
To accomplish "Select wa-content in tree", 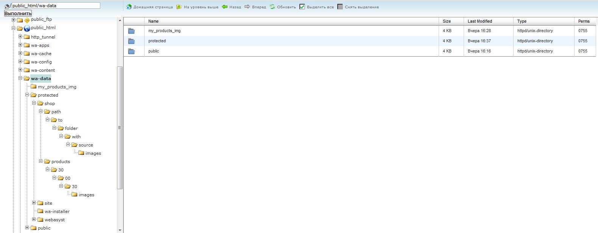I will (x=43, y=70).
